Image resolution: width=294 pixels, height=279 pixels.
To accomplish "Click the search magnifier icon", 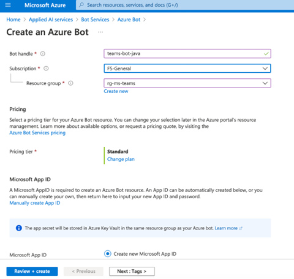I will (x=81, y=5).
